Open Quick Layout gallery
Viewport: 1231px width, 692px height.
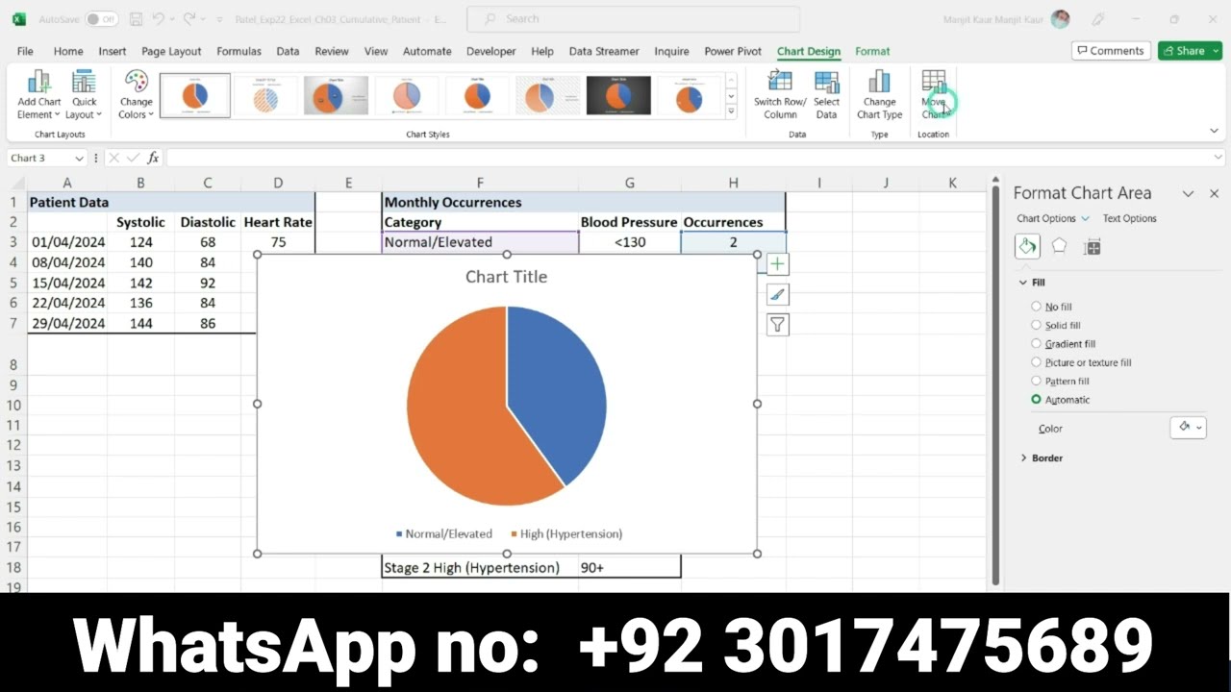point(84,94)
